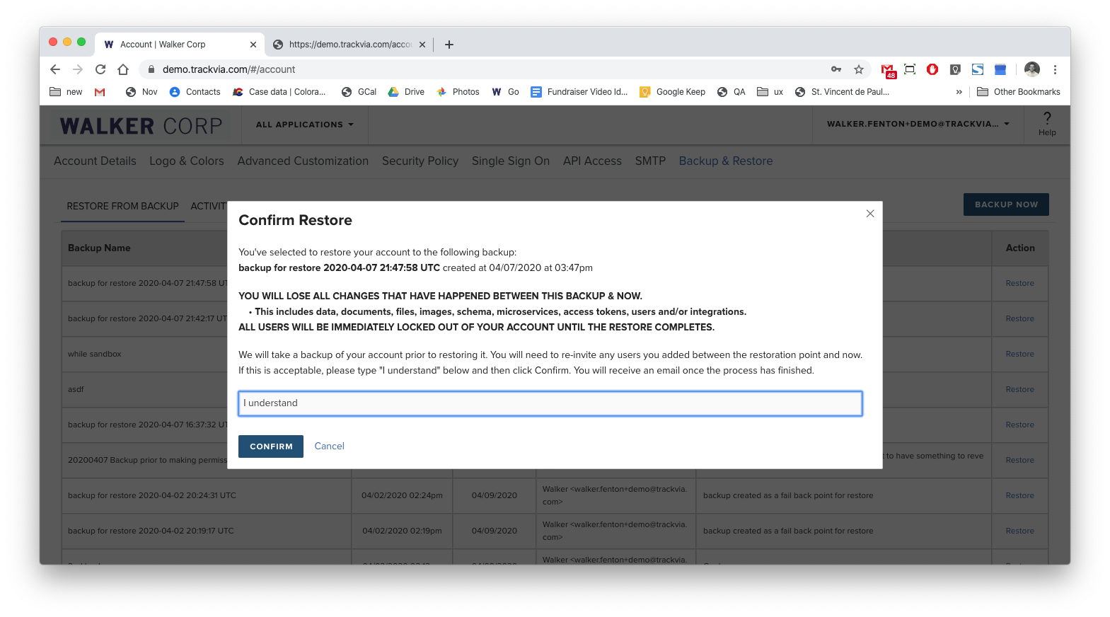
Task: Click the address bar URL
Action: coord(229,69)
